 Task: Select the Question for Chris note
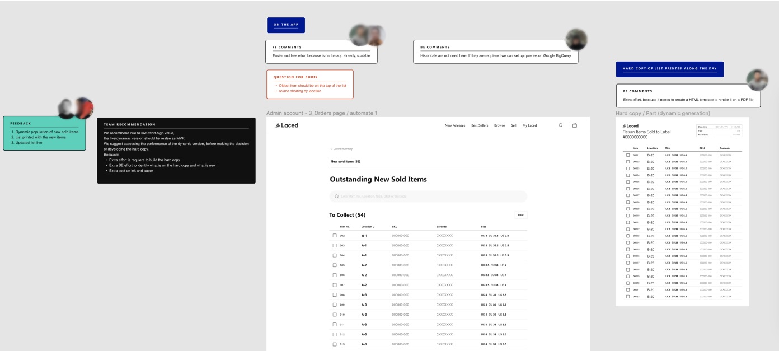pyautogui.click(x=310, y=85)
